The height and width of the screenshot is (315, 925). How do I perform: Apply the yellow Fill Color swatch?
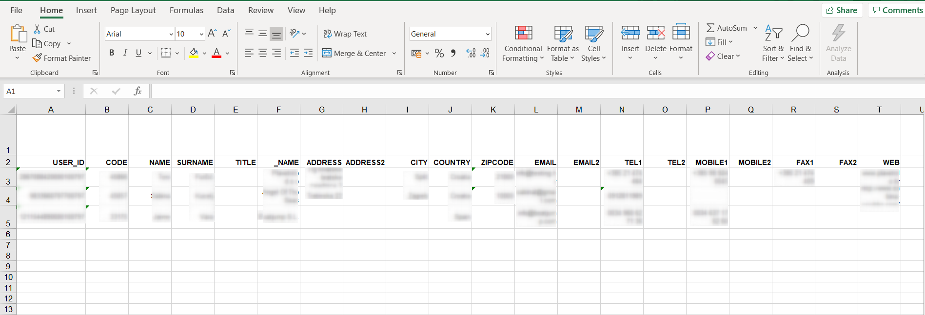pos(194,53)
